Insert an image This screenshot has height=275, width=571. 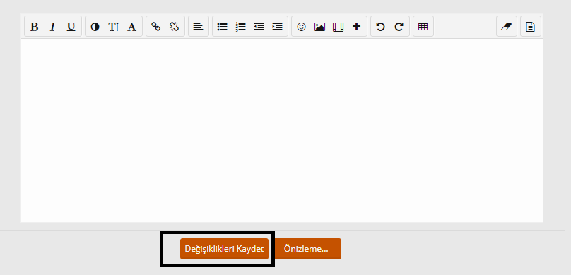coord(319,27)
